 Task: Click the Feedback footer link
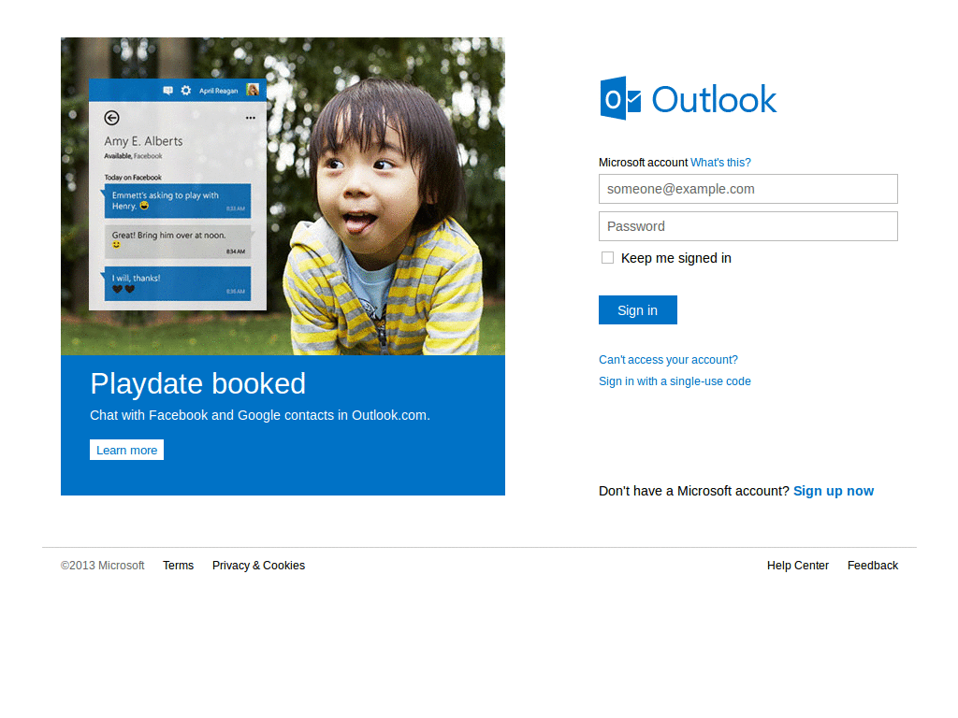pos(873,566)
